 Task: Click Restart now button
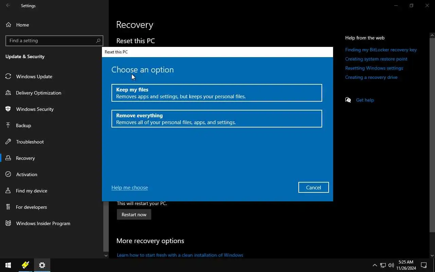pyautogui.click(x=134, y=215)
